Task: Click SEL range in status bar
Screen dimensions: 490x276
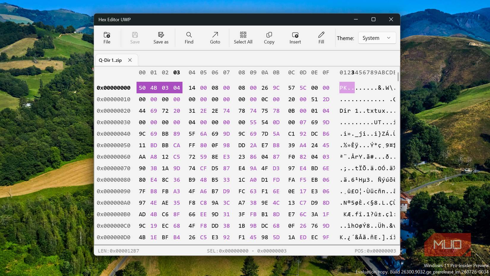Action: (247, 251)
